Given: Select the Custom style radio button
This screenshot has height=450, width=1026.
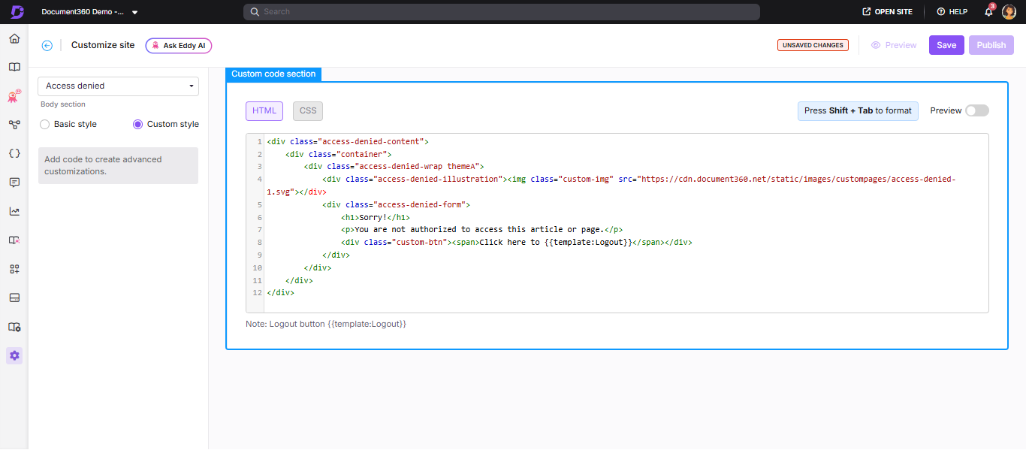Looking at the screenshot, I should (137, 124).
